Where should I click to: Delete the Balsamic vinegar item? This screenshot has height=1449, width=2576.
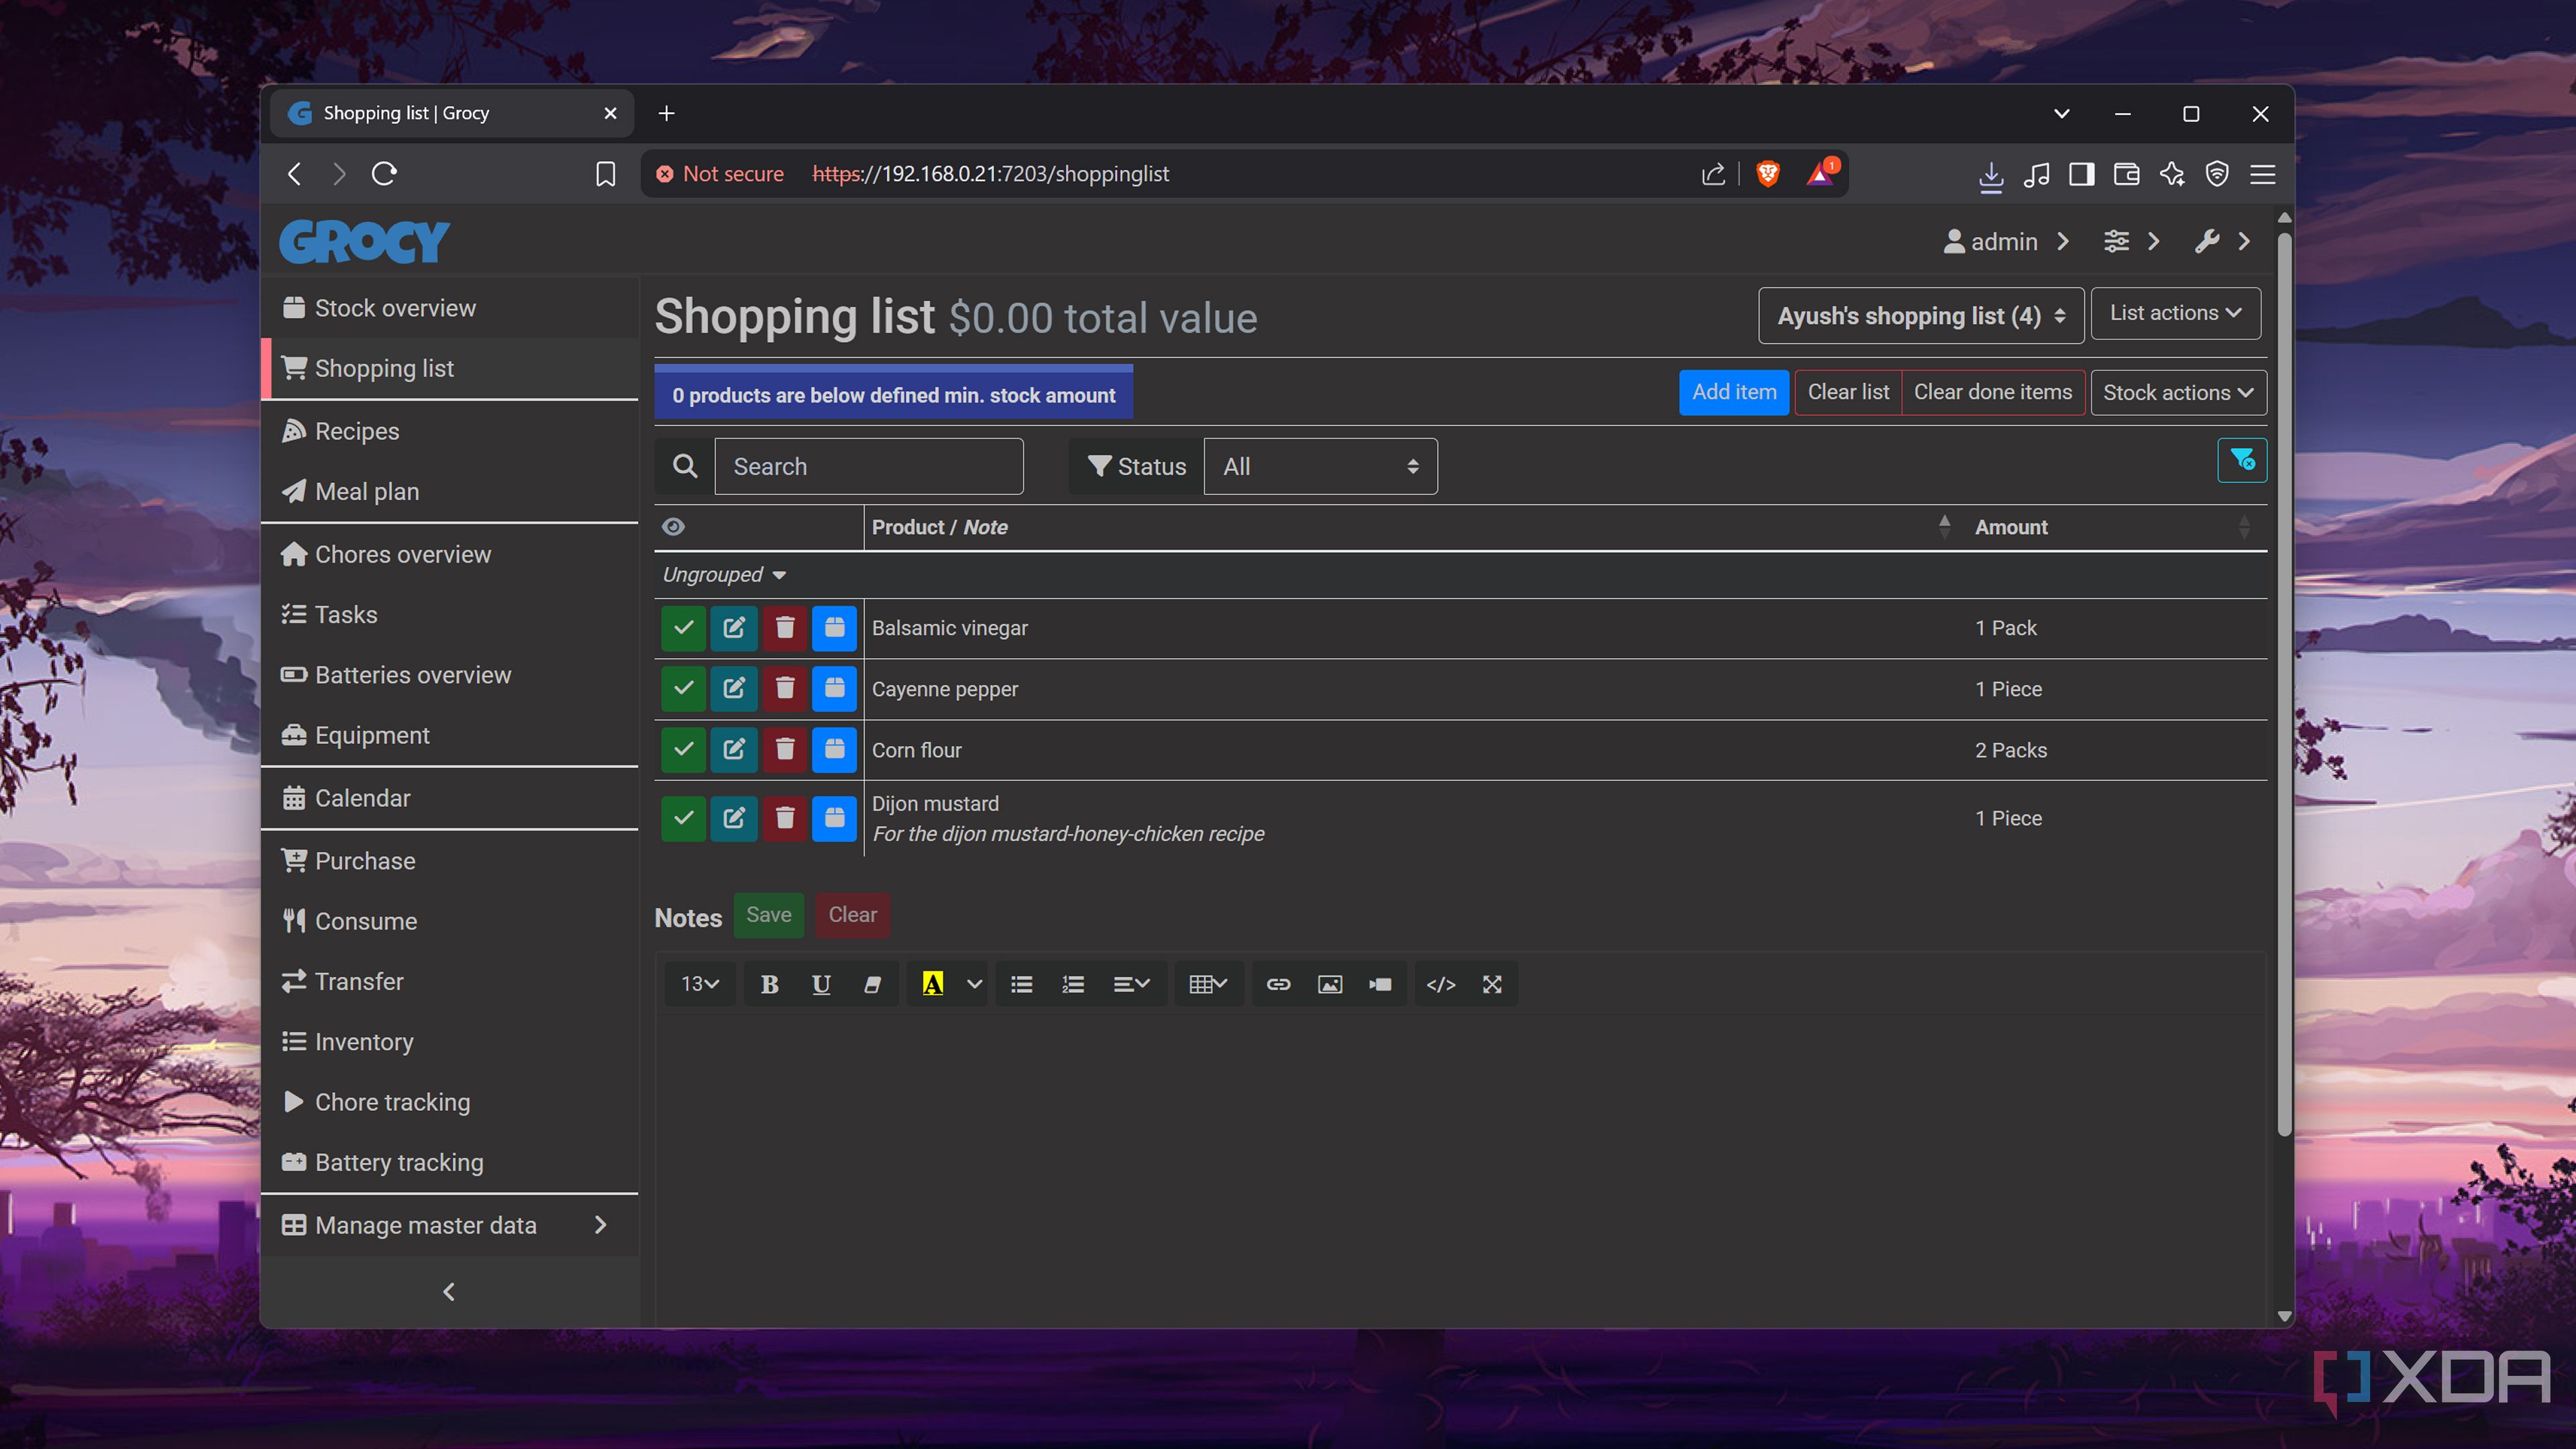click(785, 628)
